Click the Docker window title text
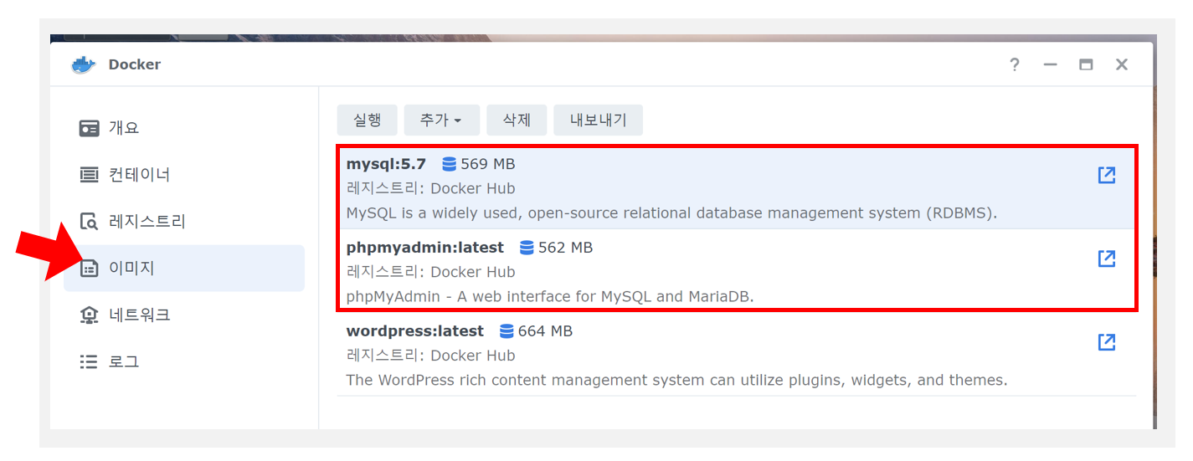Image resolution: width=1193 pixels, height=461 pixels. pos(135,64)
